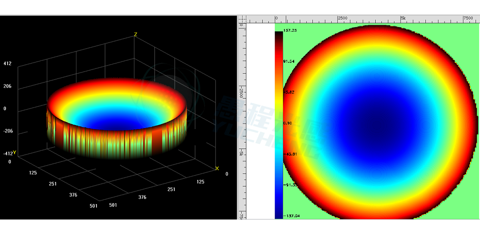
Task: Click the -5k mark on vertical ruler
Action: coord(241,154)
